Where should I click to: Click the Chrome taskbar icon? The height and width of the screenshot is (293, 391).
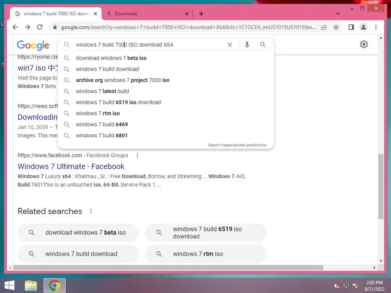[x=55, y=285]
